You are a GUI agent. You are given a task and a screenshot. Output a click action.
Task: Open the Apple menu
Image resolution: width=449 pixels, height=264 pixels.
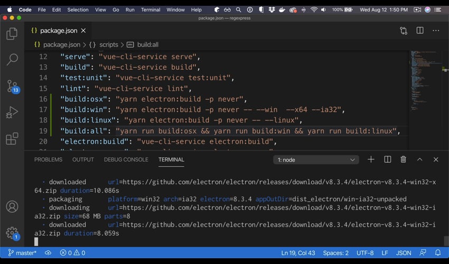coord(10,10)
